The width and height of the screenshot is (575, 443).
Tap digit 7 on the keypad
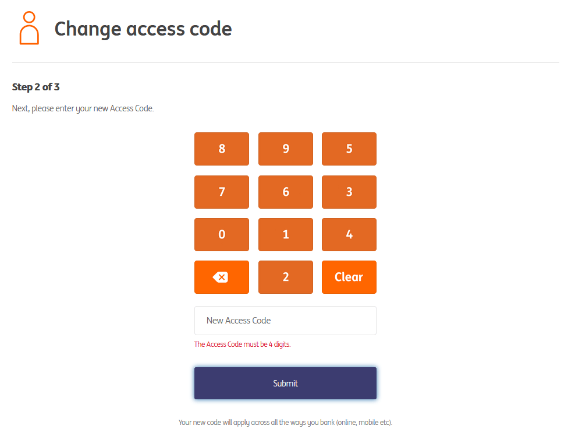point(221,192)
